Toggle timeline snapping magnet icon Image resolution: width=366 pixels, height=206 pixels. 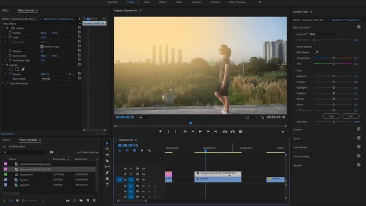(x=127, y=150)
